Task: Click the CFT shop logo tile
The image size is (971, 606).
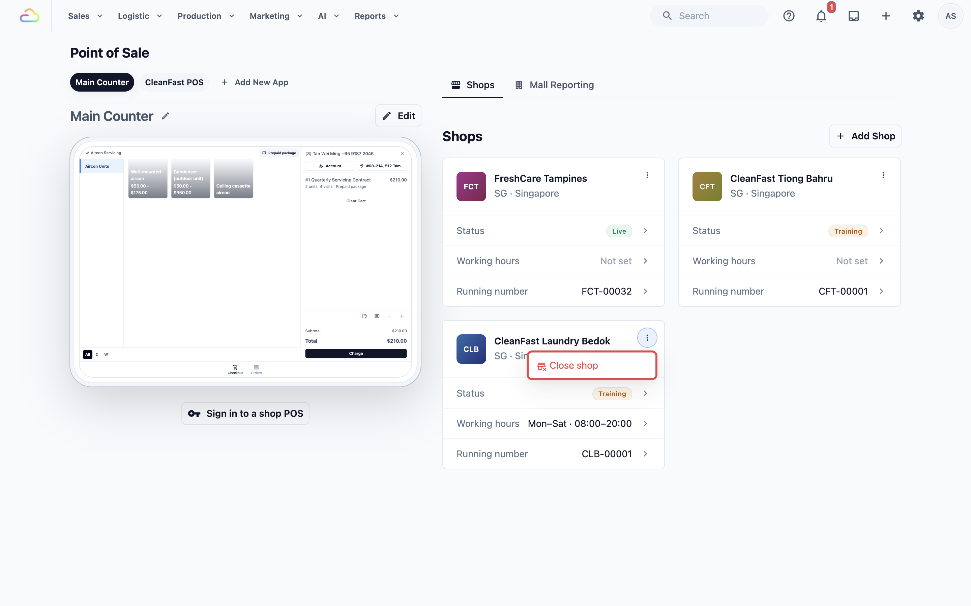Action: click(707, 187)
